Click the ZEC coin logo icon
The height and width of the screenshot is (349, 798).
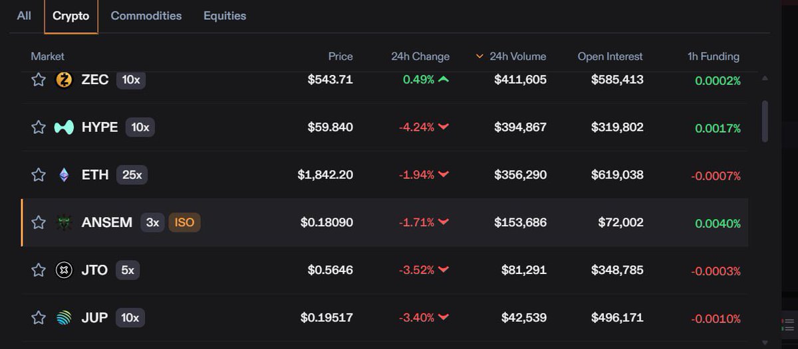(64, 80)
